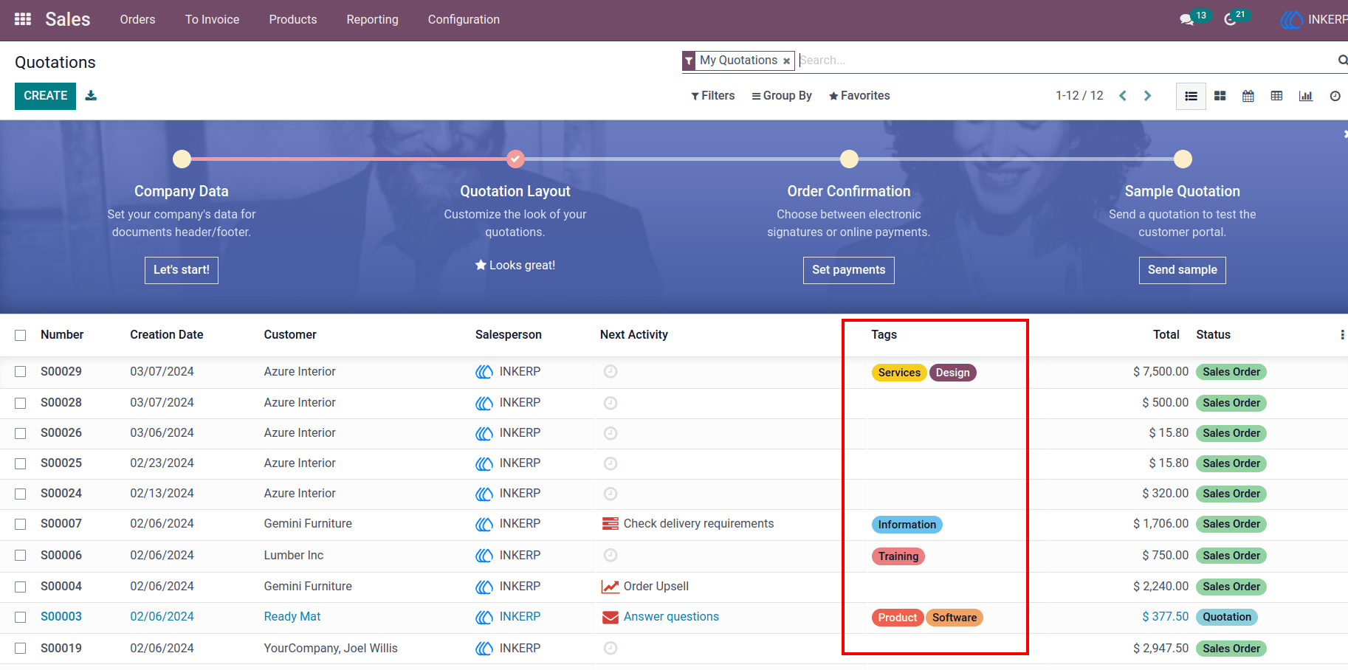Image resolution: width=1348 pixels, height=670 pixels.
Task: Switch to graph view
Action: point(1306,96)
